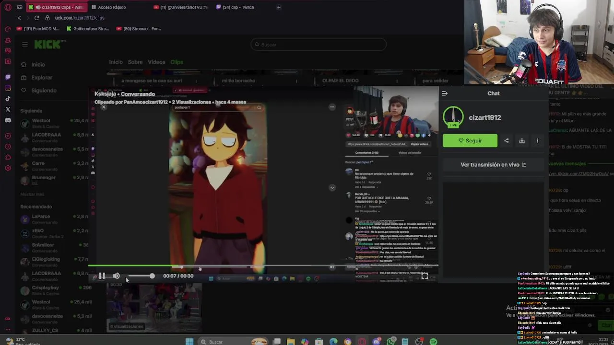Expand Mostrar más under followed channels
Screen dimensions: 614x345
click(x=32, y=194)
